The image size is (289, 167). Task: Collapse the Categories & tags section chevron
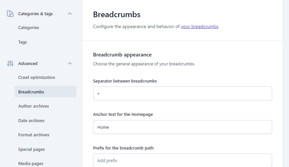[70, 14]
